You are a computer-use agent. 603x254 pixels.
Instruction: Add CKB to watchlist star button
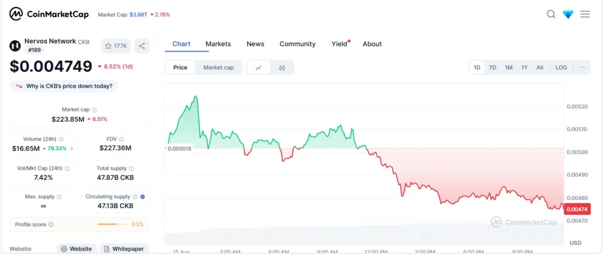tap(116, 46)
